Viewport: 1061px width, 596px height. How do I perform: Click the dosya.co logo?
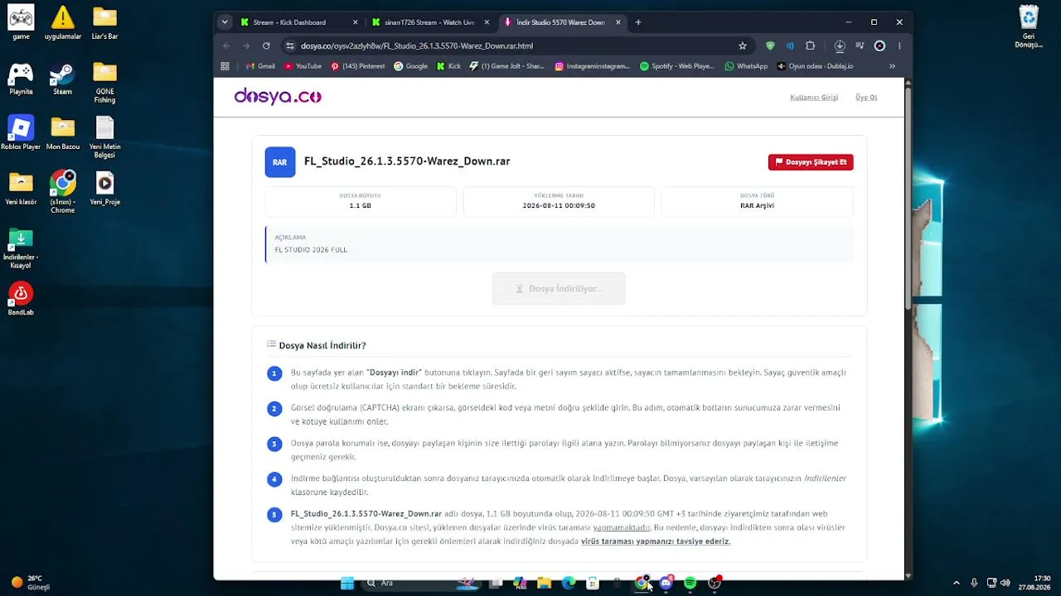pos(278,97)
